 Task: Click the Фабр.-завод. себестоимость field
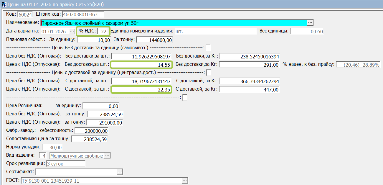click(x=92, y=131)
